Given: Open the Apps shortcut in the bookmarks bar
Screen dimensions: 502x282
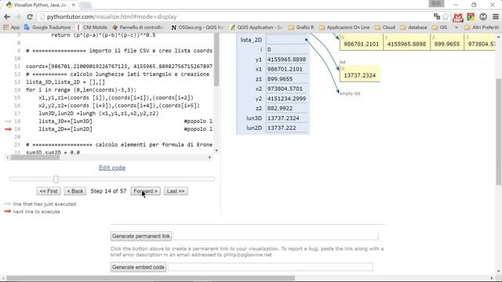Looking at the screenshot, I should point(12,27).
